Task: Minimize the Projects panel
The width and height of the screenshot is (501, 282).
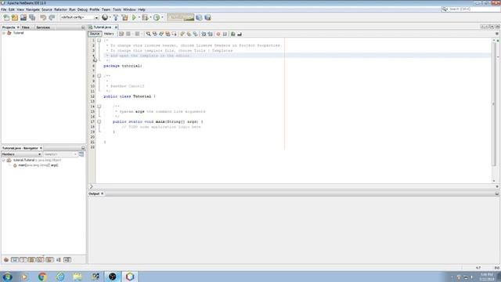Action: [x=83, y=27]
